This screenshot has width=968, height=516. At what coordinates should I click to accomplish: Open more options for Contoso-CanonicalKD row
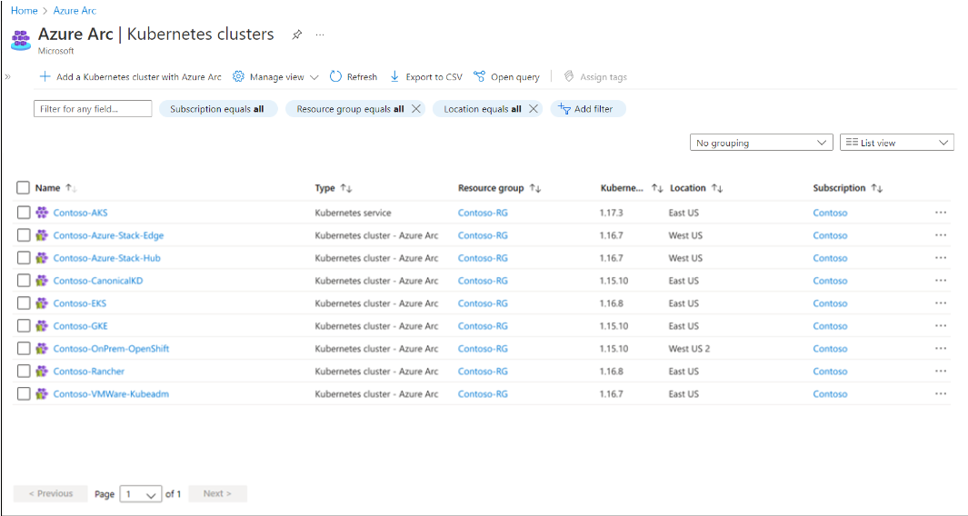pyautogui.click(x=940, y=280)
